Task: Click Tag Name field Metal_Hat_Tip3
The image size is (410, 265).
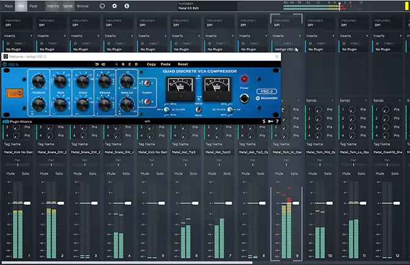Action: point(185,152)
